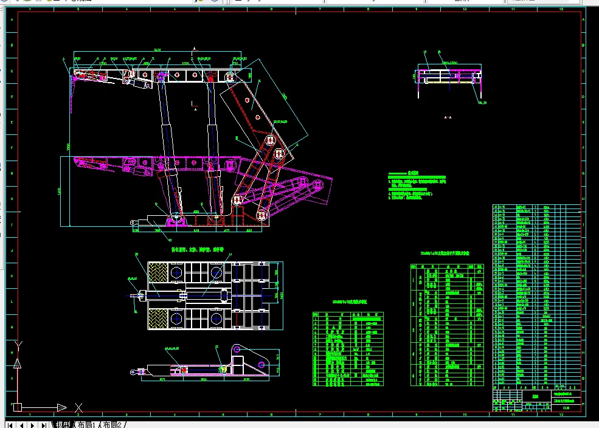
Task: Click the previous layout tab arrow
Action: (21, 424)
